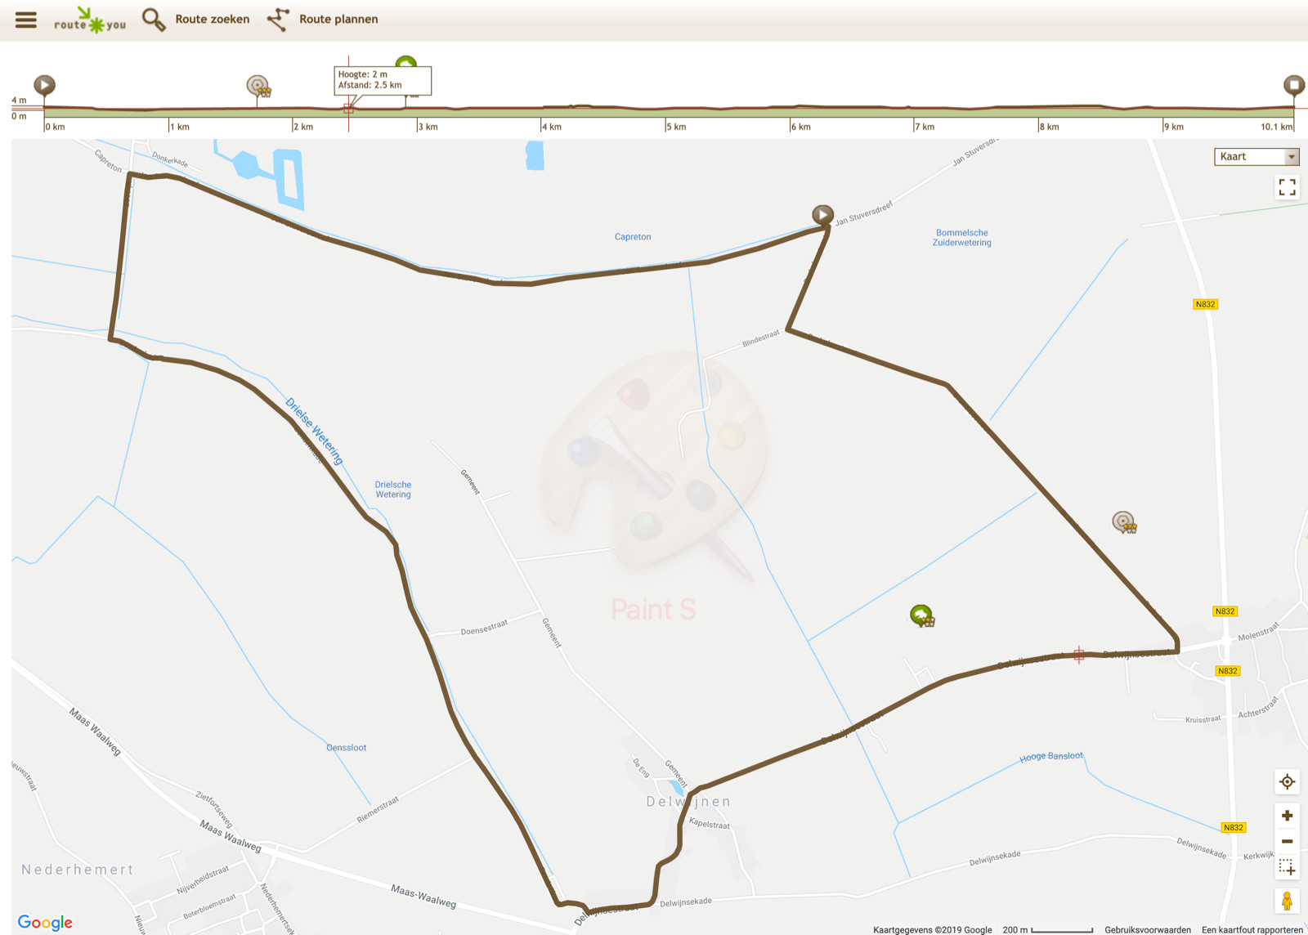
Task: Open the Kaart map type dropdown
Action: [1256, 156]
